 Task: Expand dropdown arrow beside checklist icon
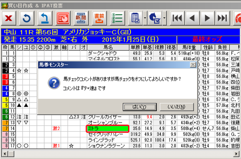145,18
